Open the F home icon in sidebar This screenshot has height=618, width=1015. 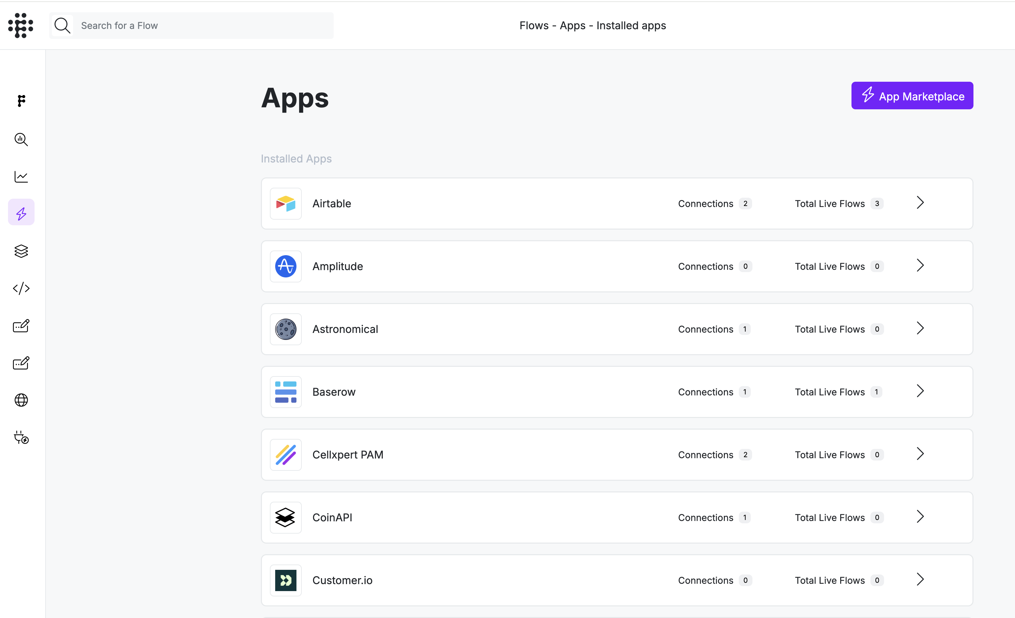click(21, 101)
